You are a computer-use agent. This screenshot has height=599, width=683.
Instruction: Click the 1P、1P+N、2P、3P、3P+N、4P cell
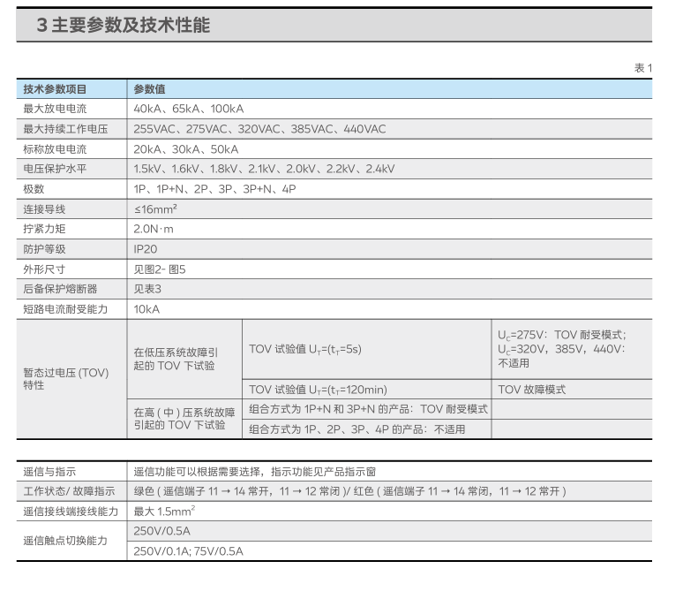point(214,189)
